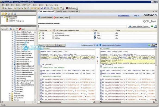Open the Community menu
The width and height of the screenshot is (159, 107).
(49, 5)
